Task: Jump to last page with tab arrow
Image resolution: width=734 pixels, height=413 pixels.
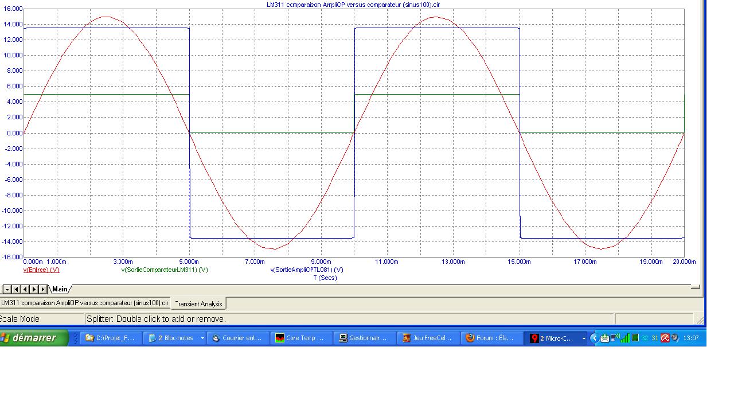Action: coord(43,290)
